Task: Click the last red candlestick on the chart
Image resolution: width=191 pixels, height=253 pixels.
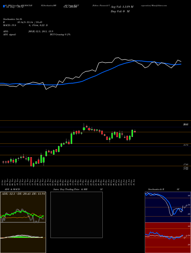Action: 135,131
